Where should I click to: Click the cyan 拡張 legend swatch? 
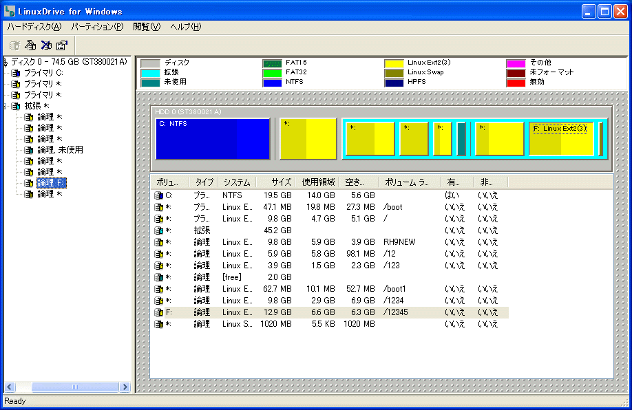click(x=150, y=73)
